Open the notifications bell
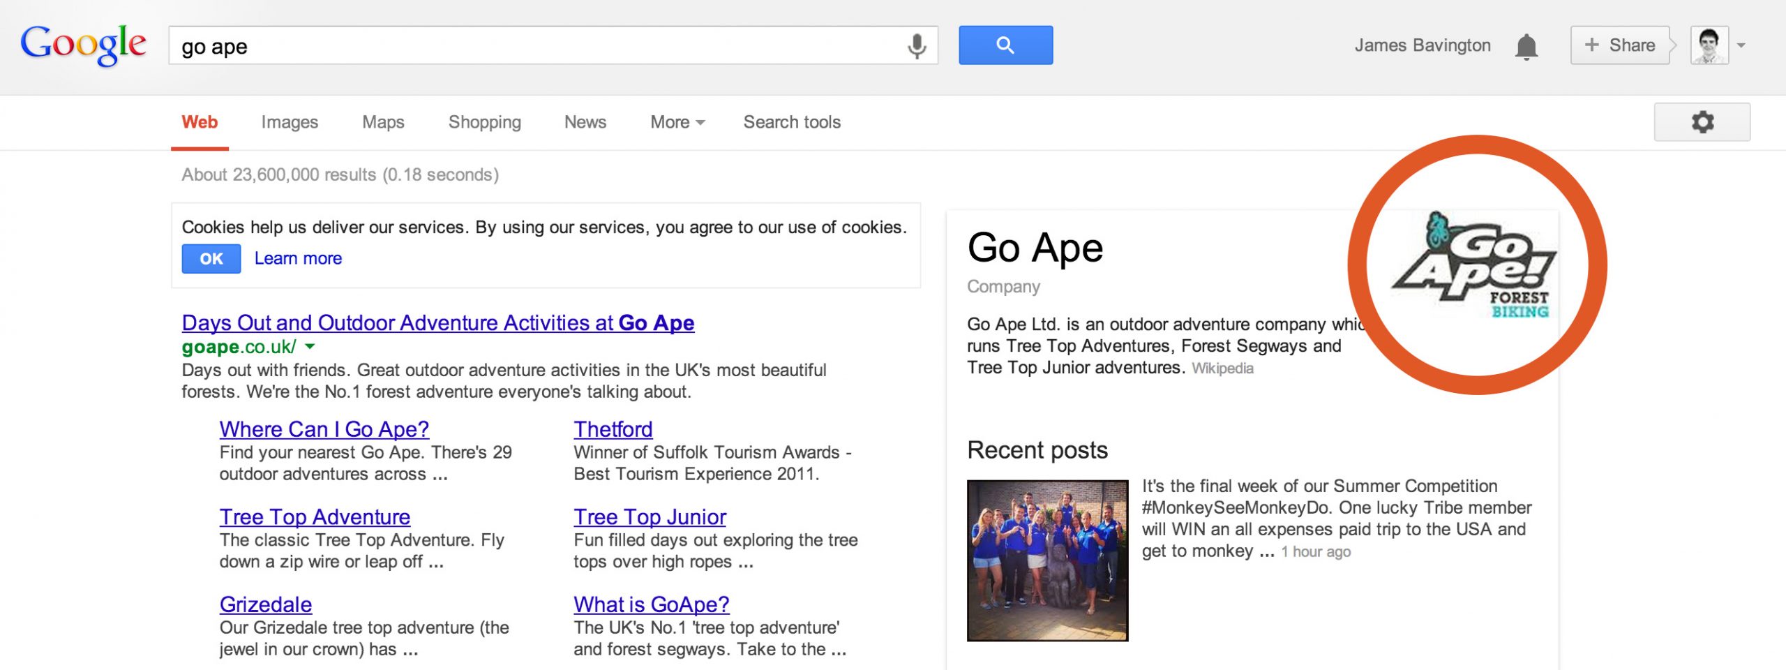Screen dimensions: 1786x670 [x=1526, y=46]
